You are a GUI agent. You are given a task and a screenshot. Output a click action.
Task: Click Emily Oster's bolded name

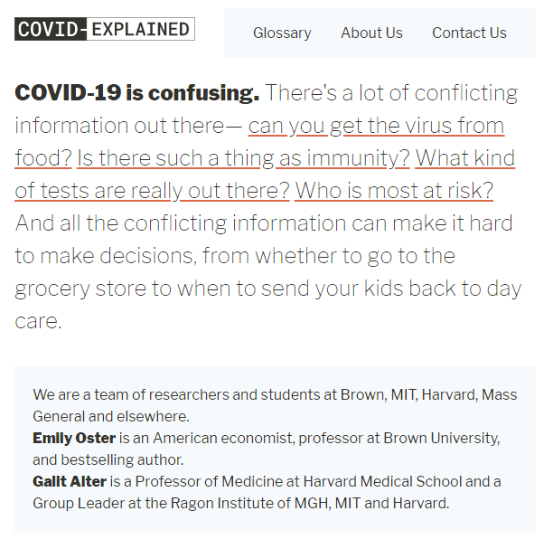[x=74, y=438]
